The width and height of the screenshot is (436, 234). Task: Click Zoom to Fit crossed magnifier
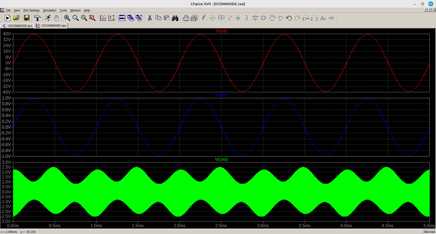click(x=92, y=18)
